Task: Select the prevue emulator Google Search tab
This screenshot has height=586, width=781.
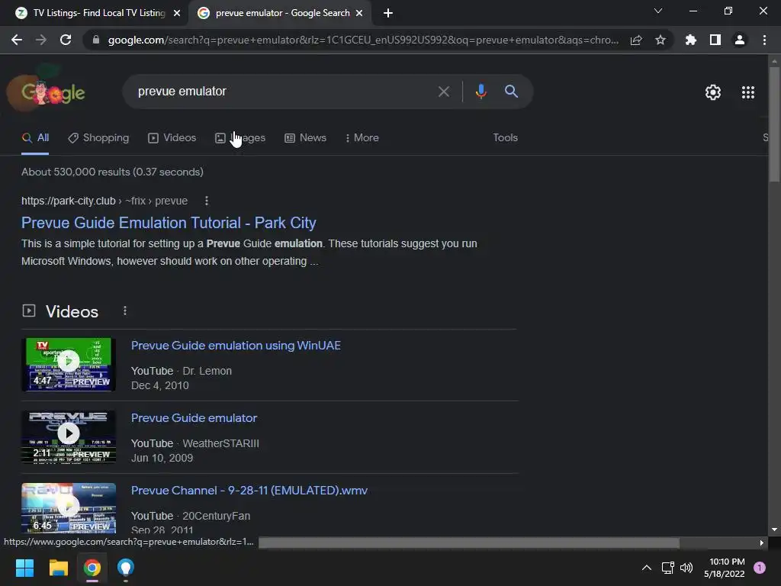Action: pyautogui.click(x=281, y=13)
